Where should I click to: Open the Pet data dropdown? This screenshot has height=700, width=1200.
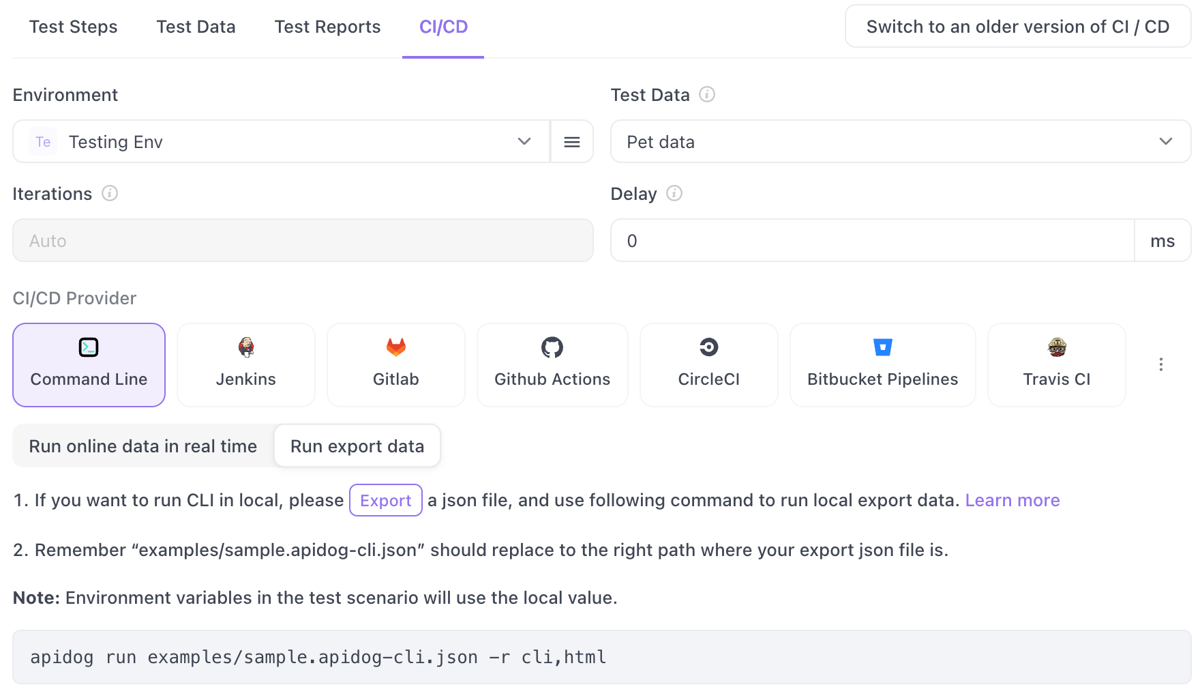(901, 142)
